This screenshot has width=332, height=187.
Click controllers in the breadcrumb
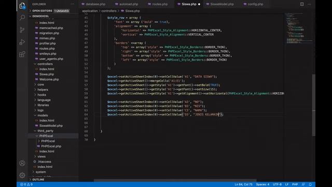[x=109, y=11]
